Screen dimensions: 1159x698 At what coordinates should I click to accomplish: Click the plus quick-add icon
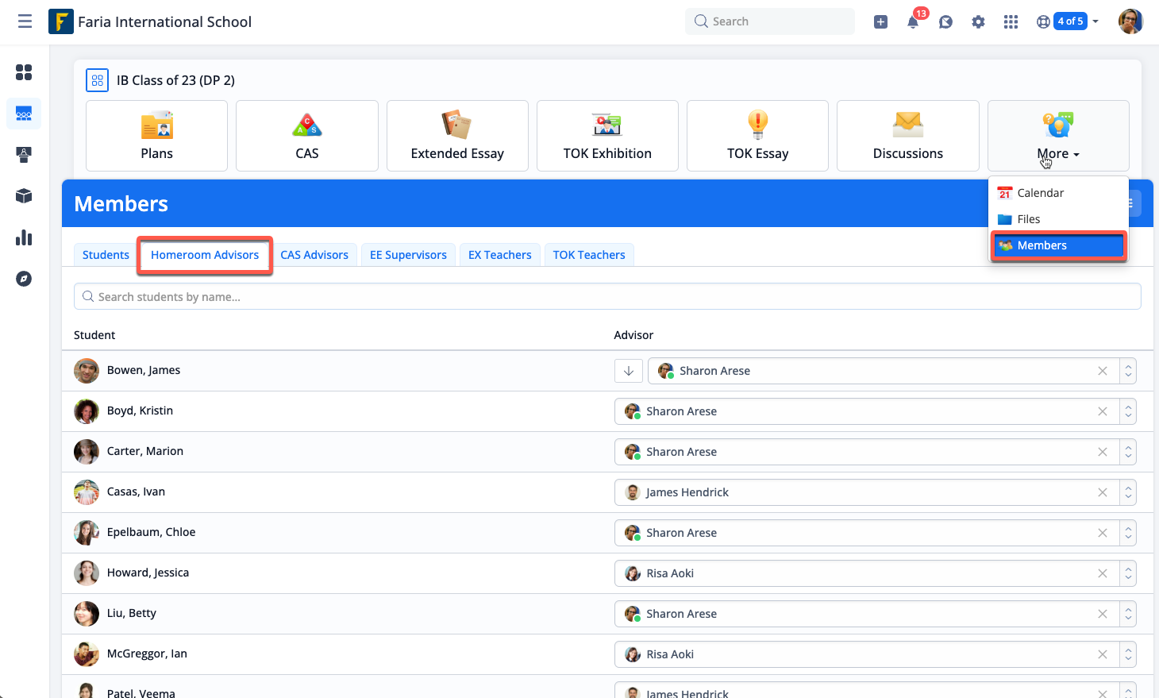[x=880, y=22]
